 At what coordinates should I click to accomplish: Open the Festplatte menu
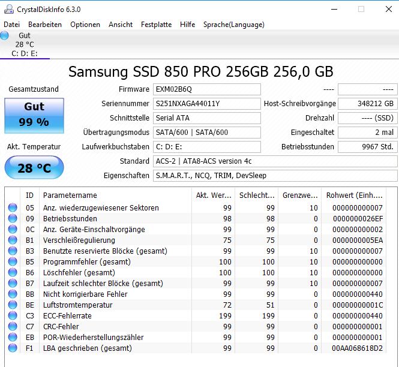point(156,25)
